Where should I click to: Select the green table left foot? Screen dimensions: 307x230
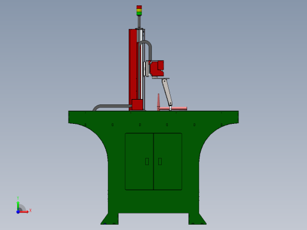coord(110,219)
